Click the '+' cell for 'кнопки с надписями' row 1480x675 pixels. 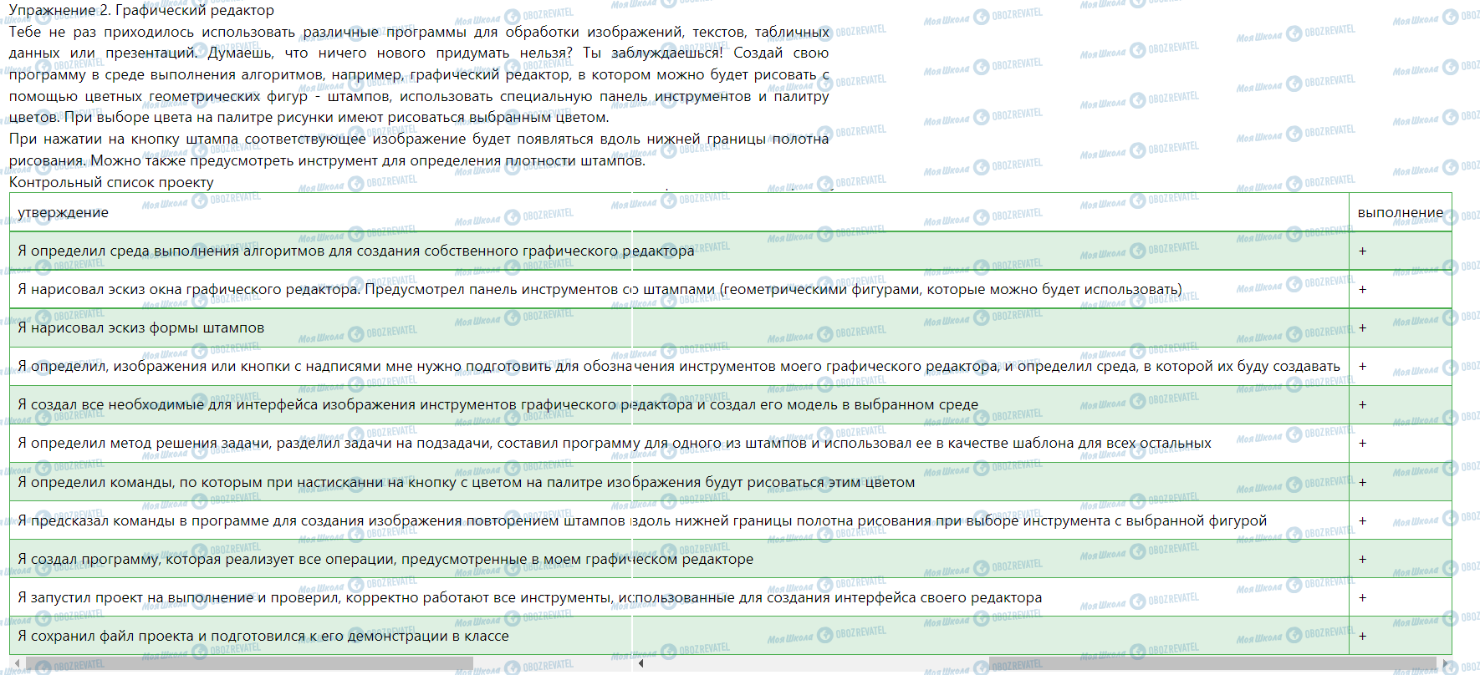[1400, 366]
